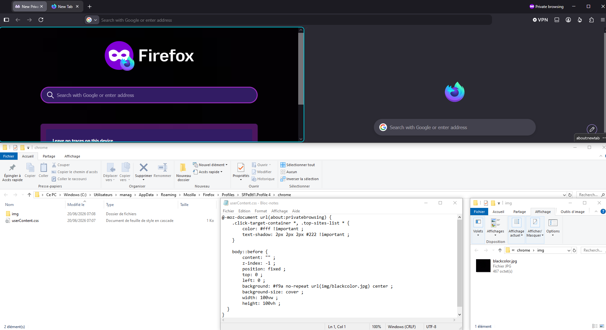Open Edition menu in Notepad
The image size is (606, 330).
pos(244,211)
